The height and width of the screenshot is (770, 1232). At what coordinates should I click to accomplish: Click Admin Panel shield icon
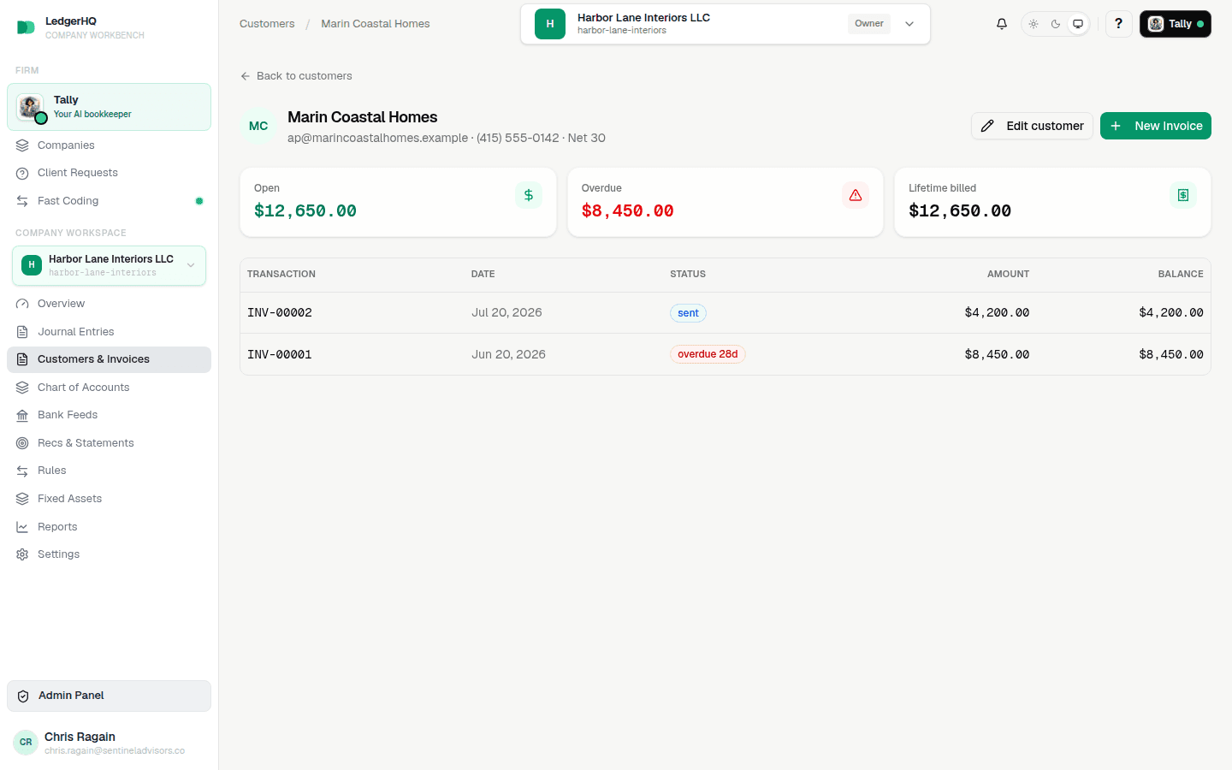(23, 696)
